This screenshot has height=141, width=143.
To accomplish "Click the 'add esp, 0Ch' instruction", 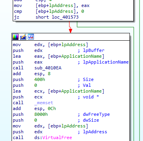I will click(34, 108).
